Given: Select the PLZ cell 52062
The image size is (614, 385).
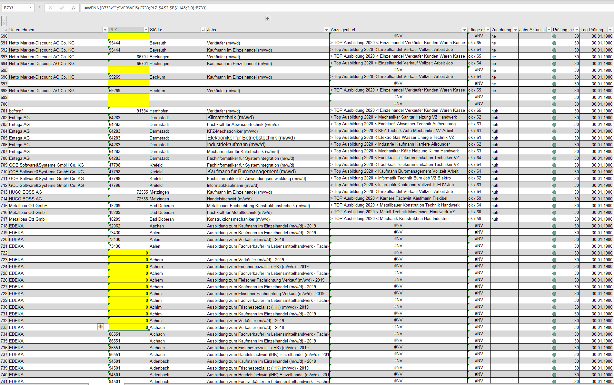Looking at the screenshot, I should tap(129, 226).
